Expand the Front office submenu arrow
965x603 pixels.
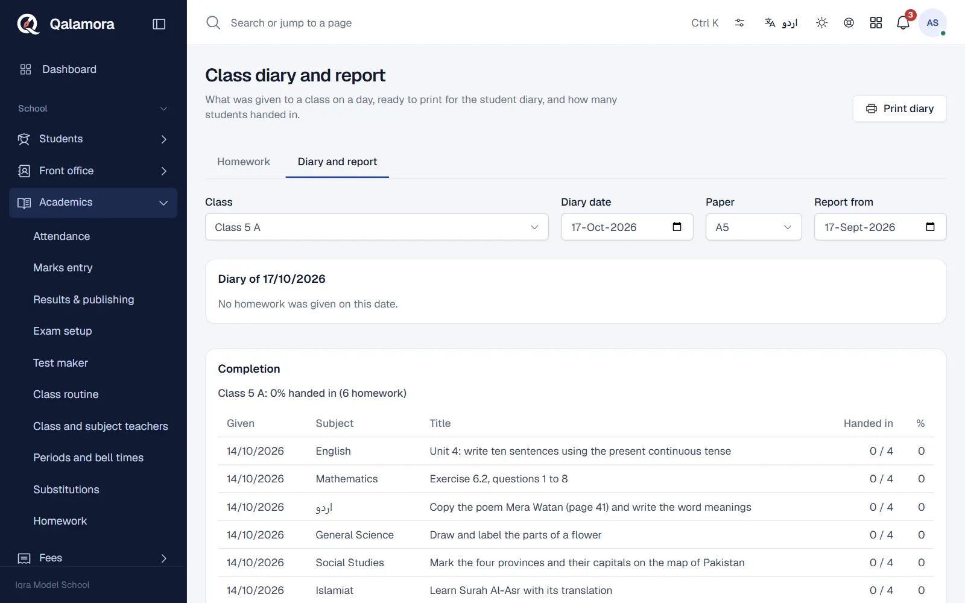pos(163,171)
